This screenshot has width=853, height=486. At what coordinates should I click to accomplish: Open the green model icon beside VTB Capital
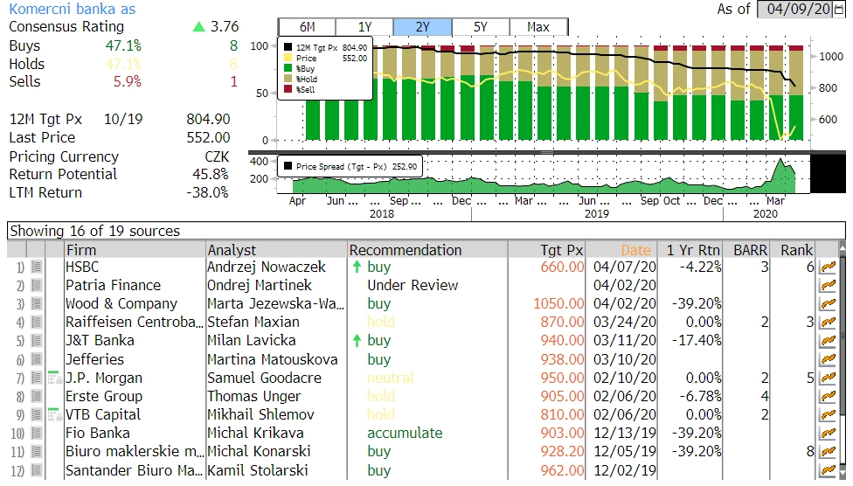(54, 414)
